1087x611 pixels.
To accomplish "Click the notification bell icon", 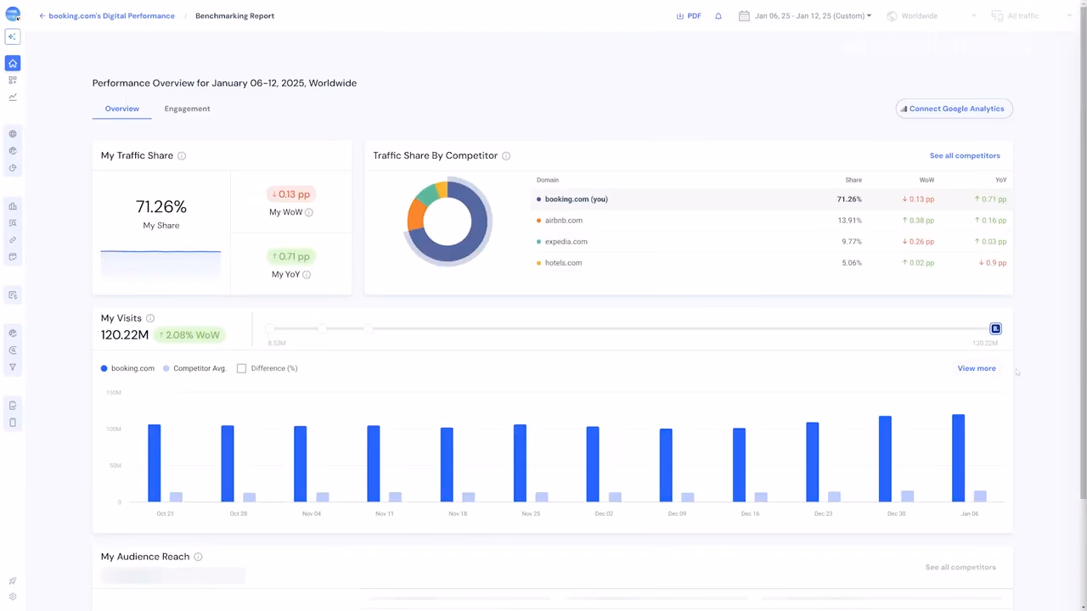I will (x=718, y=16).
